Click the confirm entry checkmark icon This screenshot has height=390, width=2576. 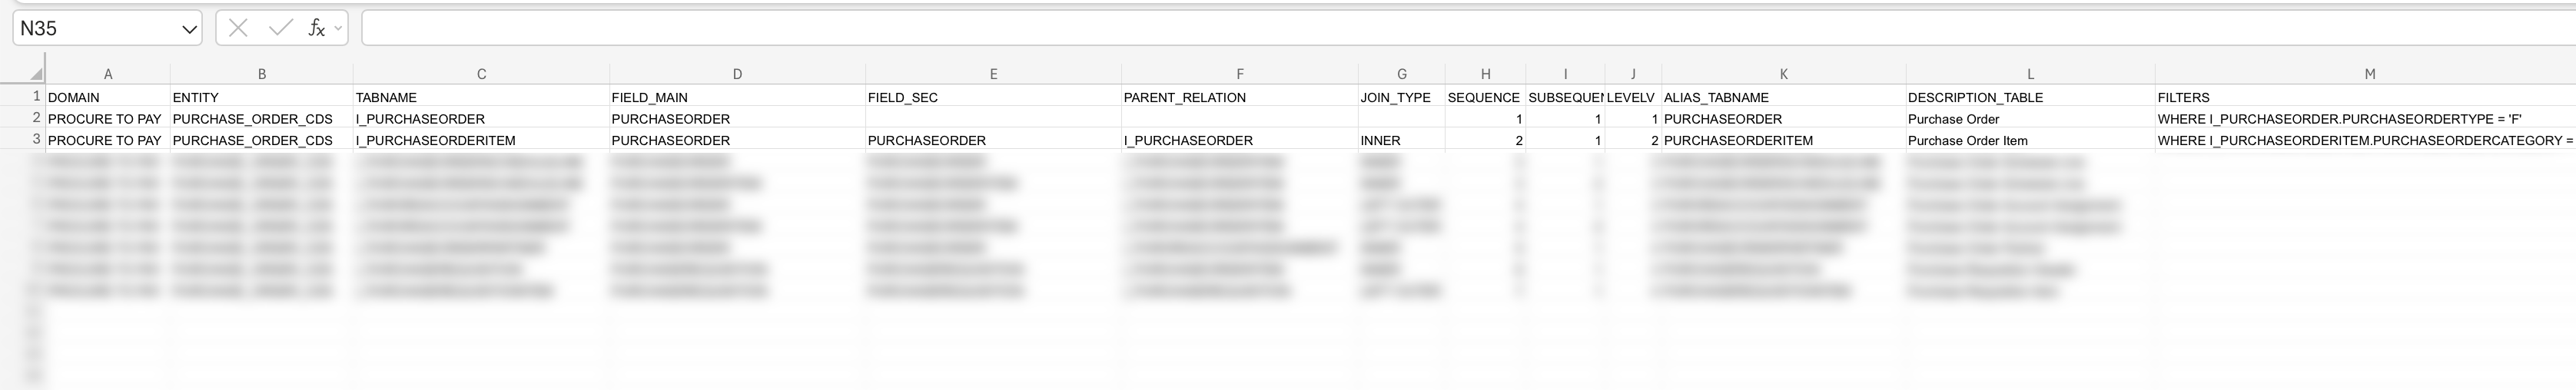(x=280, y=28)
